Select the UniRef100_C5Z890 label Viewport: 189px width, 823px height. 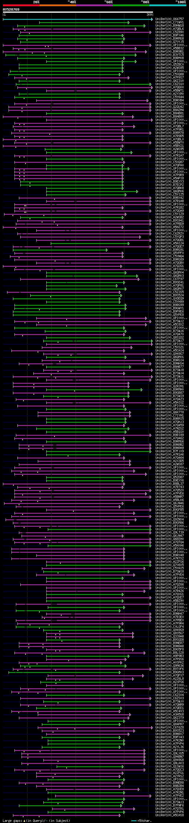pyautogui.click(x=170, y=32)
